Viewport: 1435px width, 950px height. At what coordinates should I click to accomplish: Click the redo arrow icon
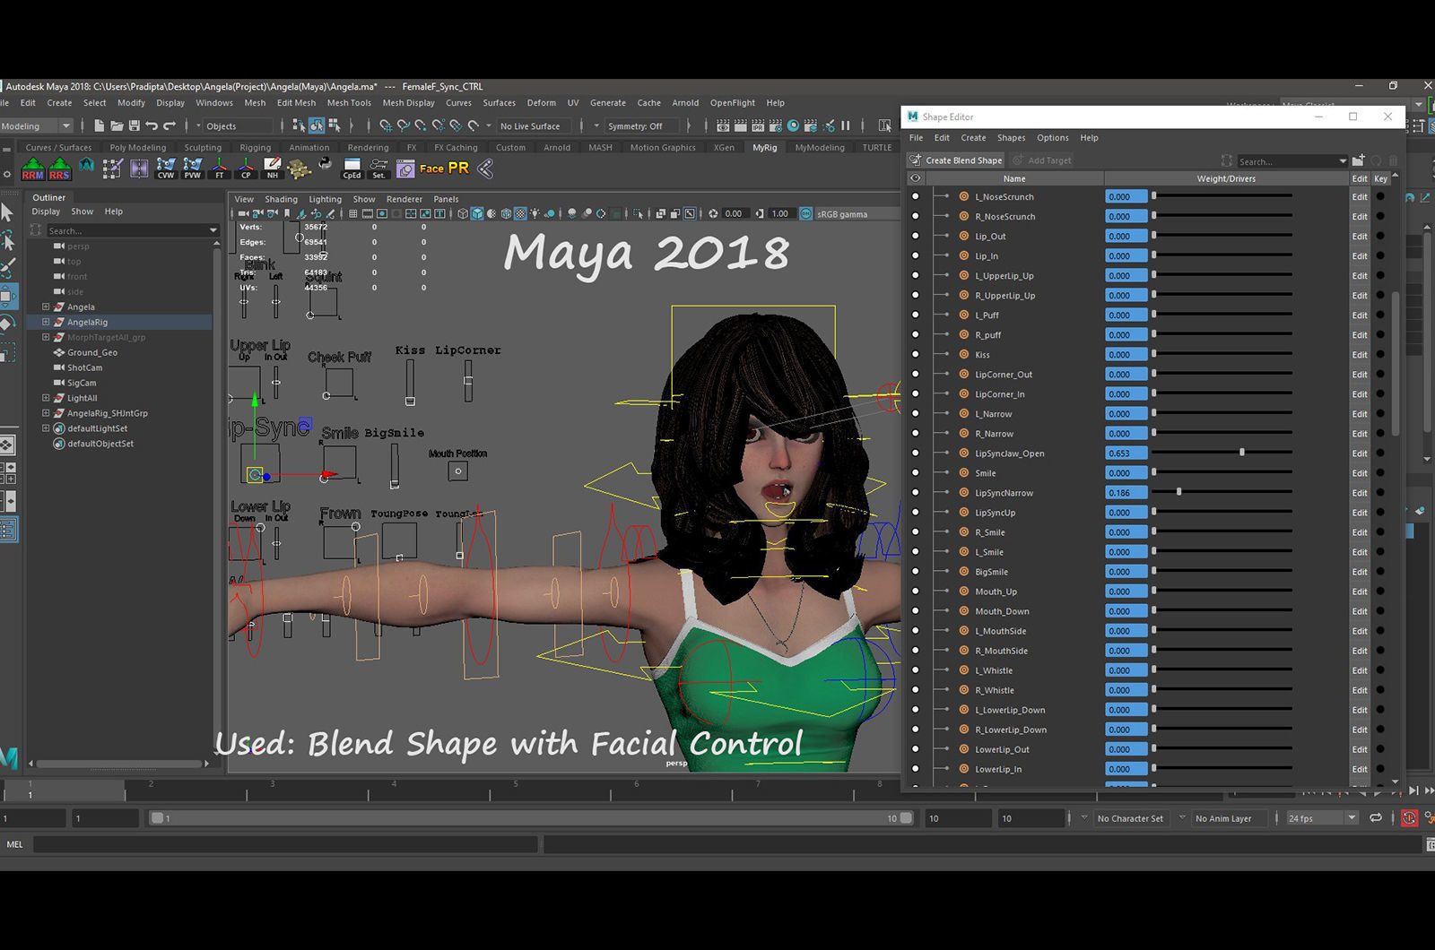point(169,125)
